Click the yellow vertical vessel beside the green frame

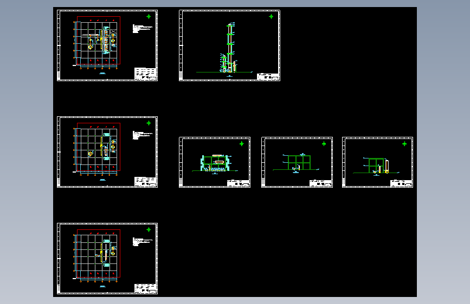(387, 167)
